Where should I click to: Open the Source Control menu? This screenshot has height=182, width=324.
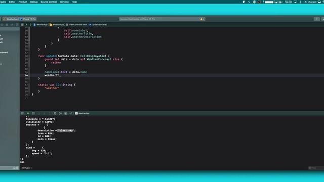tap(49, 2)
